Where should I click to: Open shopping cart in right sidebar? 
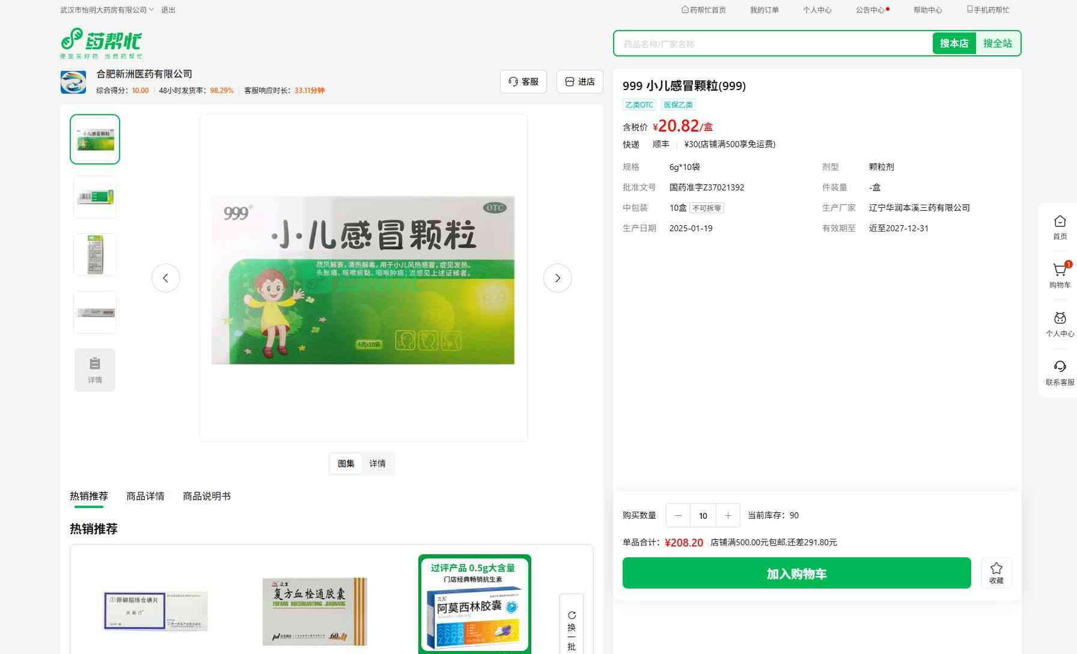(1060, 275)
